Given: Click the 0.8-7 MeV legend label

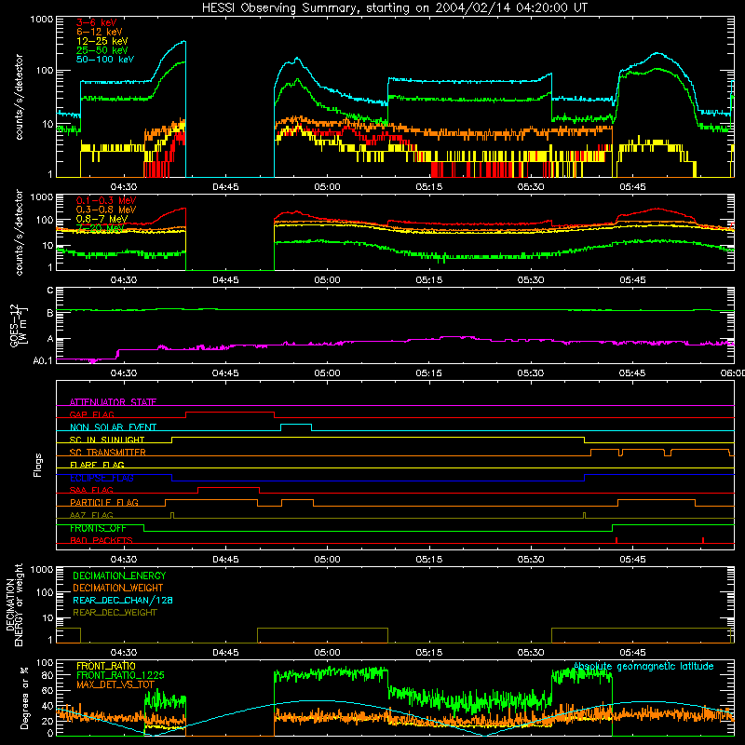Looking at the screenshot, I should pyautogui.click(x=102, y=219).
